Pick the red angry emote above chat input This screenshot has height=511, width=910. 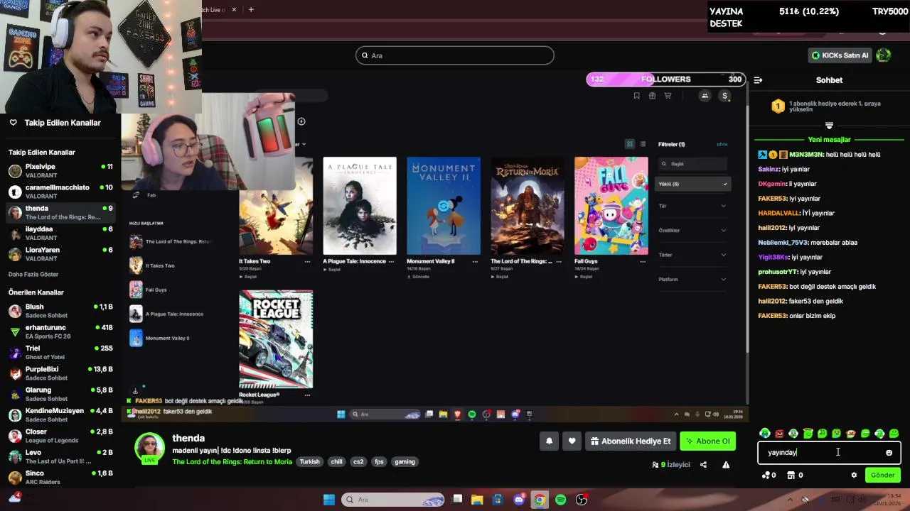point(779,434)
